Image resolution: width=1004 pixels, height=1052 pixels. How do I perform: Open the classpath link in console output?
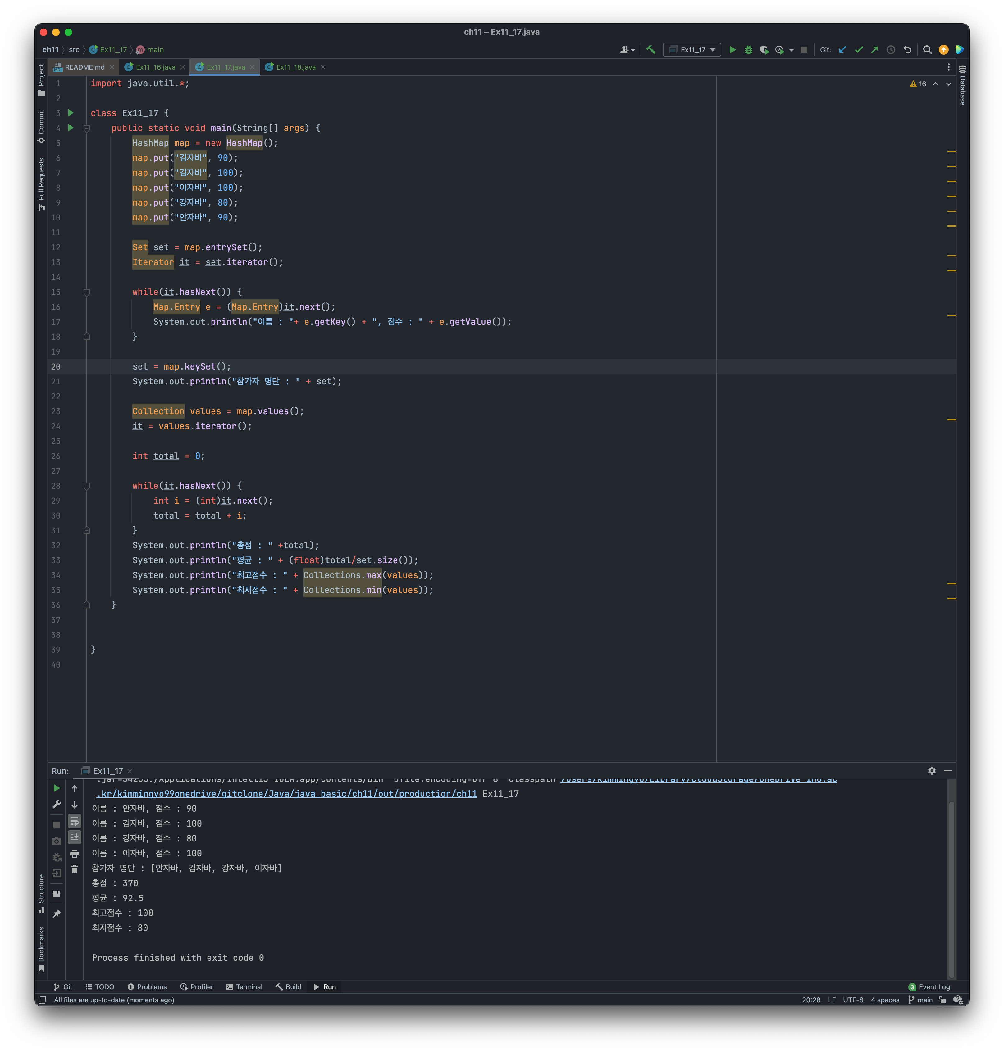286,794
